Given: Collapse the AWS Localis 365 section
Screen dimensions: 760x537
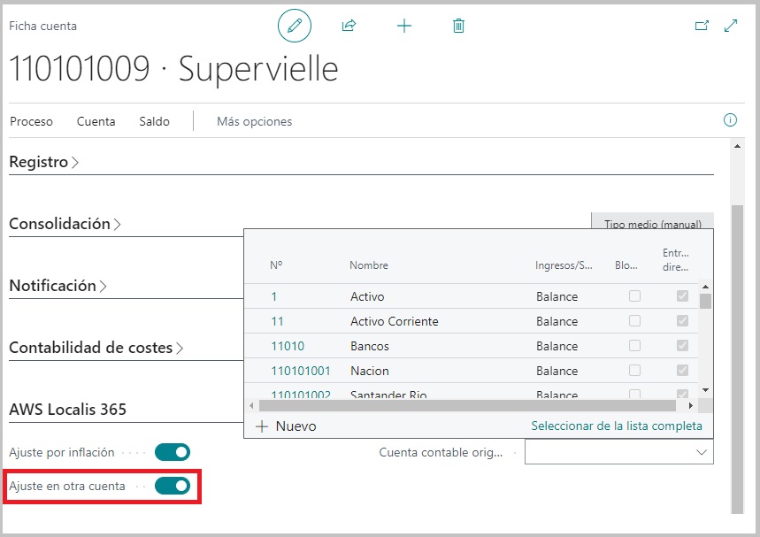Looking at the screenshot, I should (x=67, y=410).
